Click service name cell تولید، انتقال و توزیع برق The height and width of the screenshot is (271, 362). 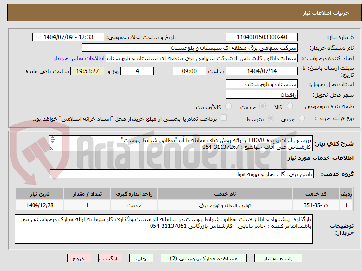pos(225,205)
